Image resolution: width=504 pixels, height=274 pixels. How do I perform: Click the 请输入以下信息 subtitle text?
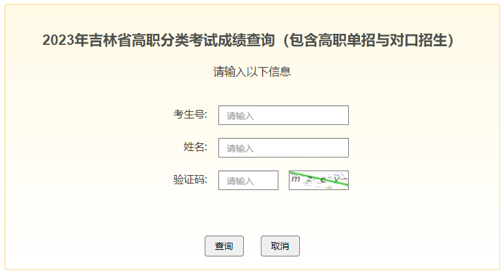point(252,72)
